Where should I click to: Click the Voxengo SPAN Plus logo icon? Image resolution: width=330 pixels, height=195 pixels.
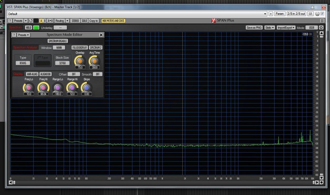pyautogui.click(x=214, y=21)
